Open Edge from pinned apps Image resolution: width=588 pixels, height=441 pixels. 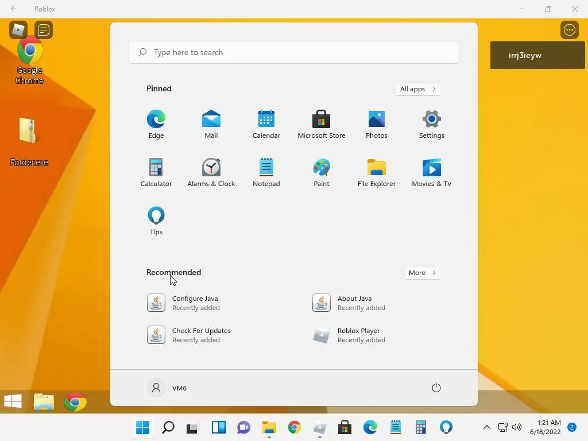(156, 125)
